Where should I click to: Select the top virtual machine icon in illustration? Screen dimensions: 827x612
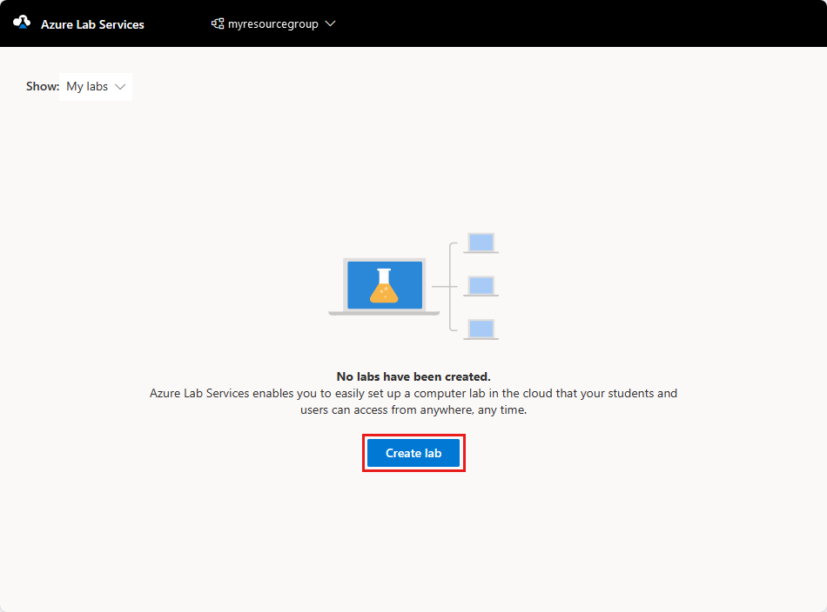point(481,242)
